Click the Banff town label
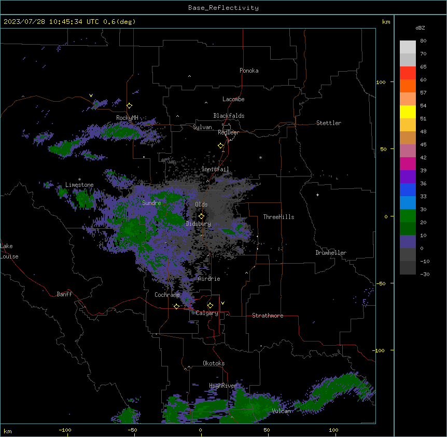447x437 pixels. pos(64,294)
